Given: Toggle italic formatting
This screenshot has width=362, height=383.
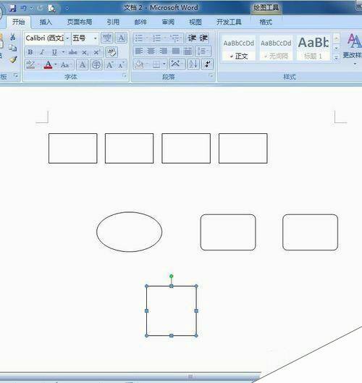Looking at the screenshot, I should [x=42, y=52].
